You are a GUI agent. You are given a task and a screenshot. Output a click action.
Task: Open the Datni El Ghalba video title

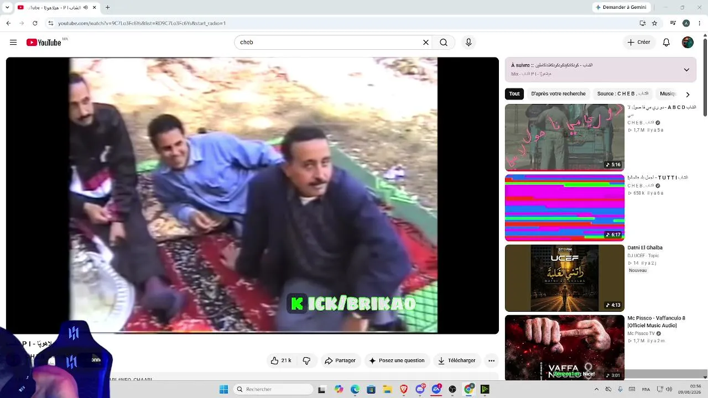pyautogui.click(x=645, y=248)
